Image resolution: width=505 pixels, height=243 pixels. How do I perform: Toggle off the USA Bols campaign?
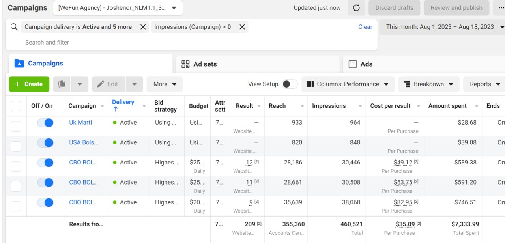(45, 142)
